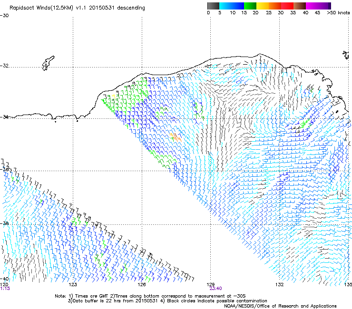Click the orange 25-30 knots legend swatch

click(x=275, y=6)
